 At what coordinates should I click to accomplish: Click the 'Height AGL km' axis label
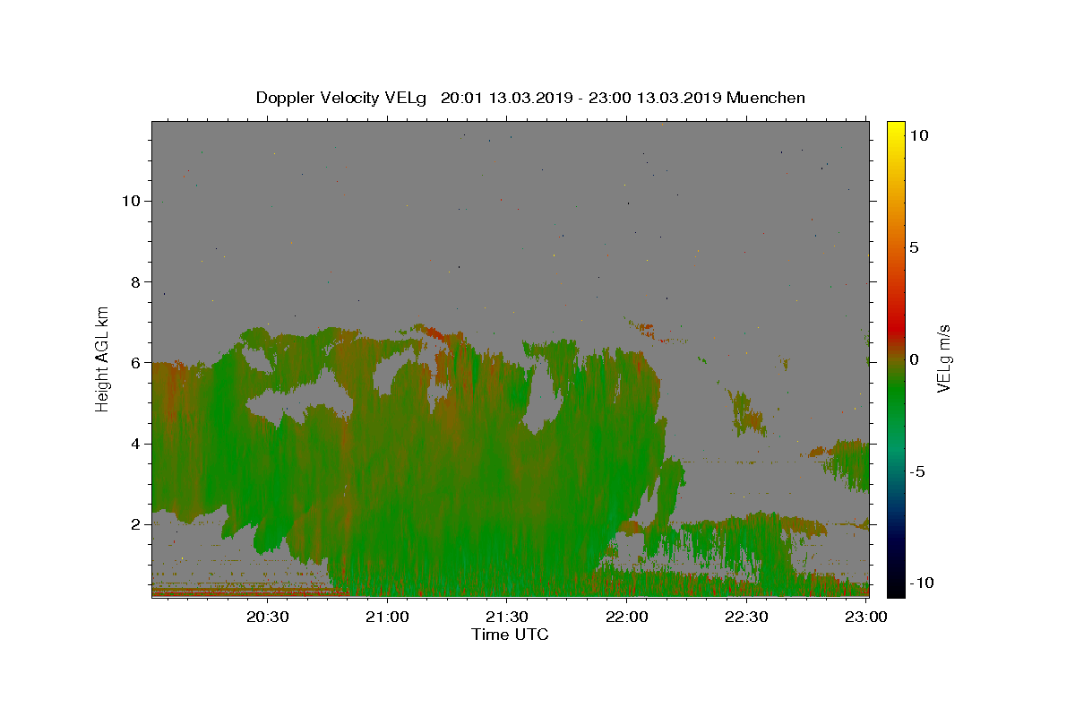tap(103, 358)
